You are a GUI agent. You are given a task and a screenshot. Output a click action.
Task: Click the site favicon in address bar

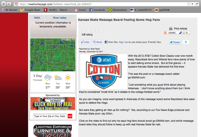[16, 4]
